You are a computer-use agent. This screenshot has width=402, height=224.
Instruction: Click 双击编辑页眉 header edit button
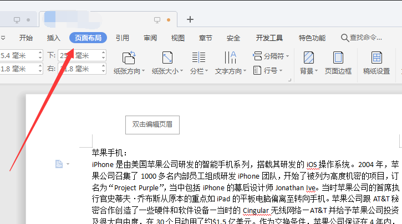pos(152,124)
